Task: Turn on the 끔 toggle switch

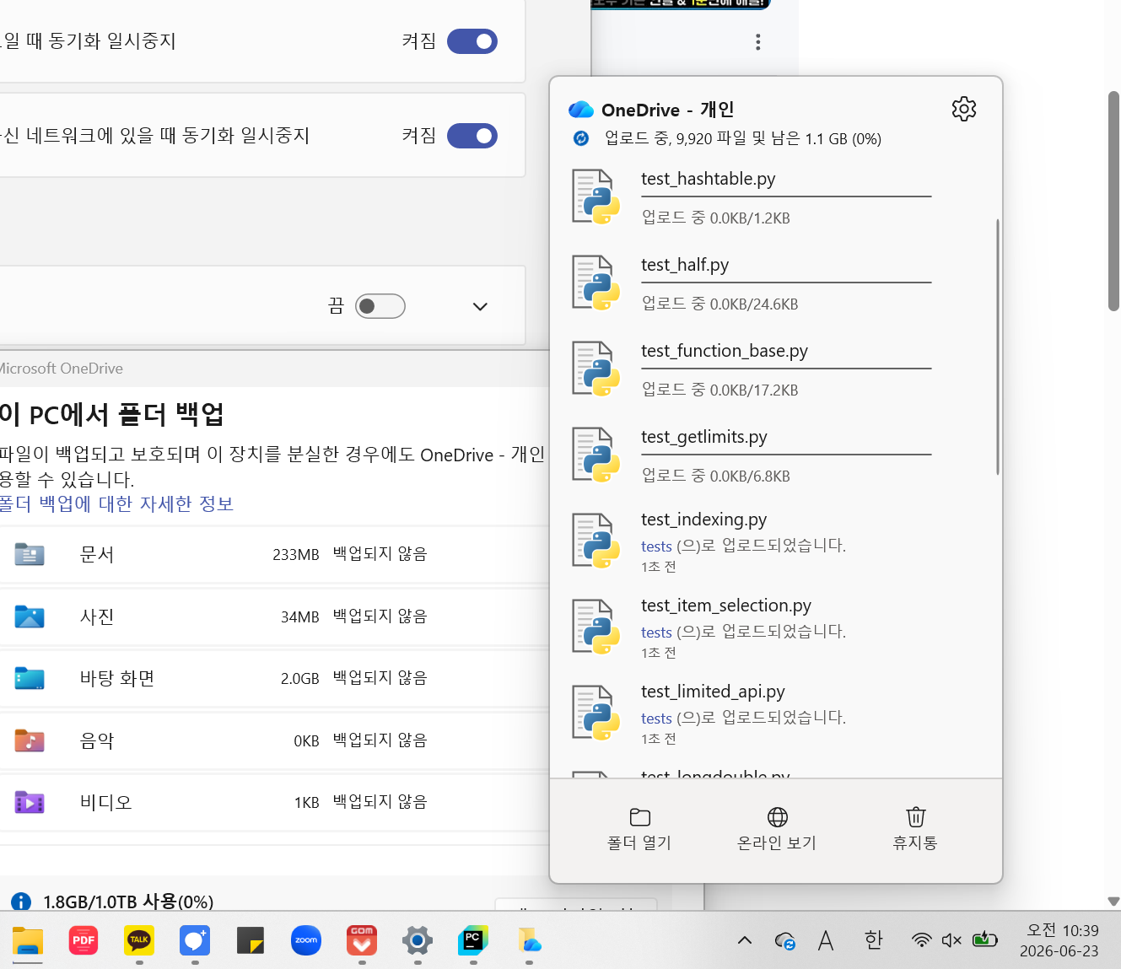Action: (380, 306)
